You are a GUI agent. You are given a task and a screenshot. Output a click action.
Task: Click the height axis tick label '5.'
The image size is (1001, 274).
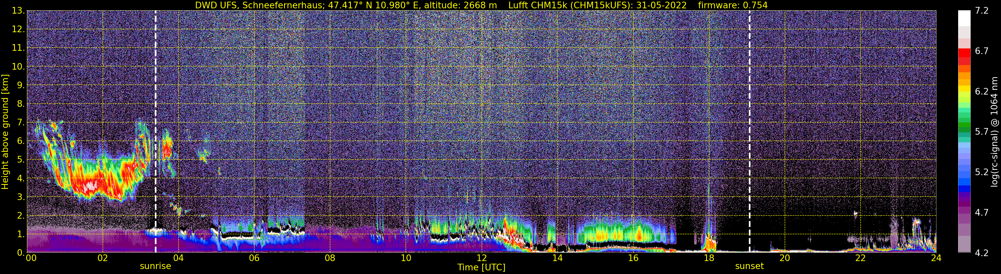21,160
